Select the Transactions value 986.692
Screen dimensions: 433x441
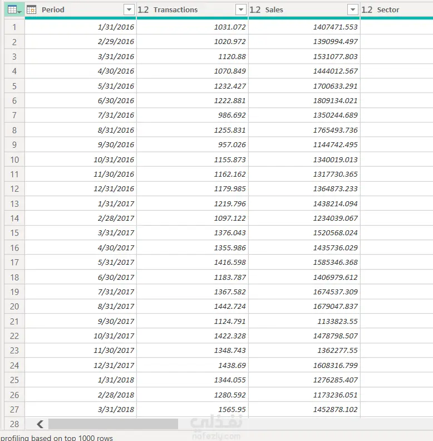(193, 115)
